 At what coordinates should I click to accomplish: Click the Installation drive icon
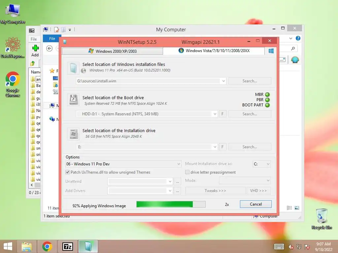(x=73, y=134)
